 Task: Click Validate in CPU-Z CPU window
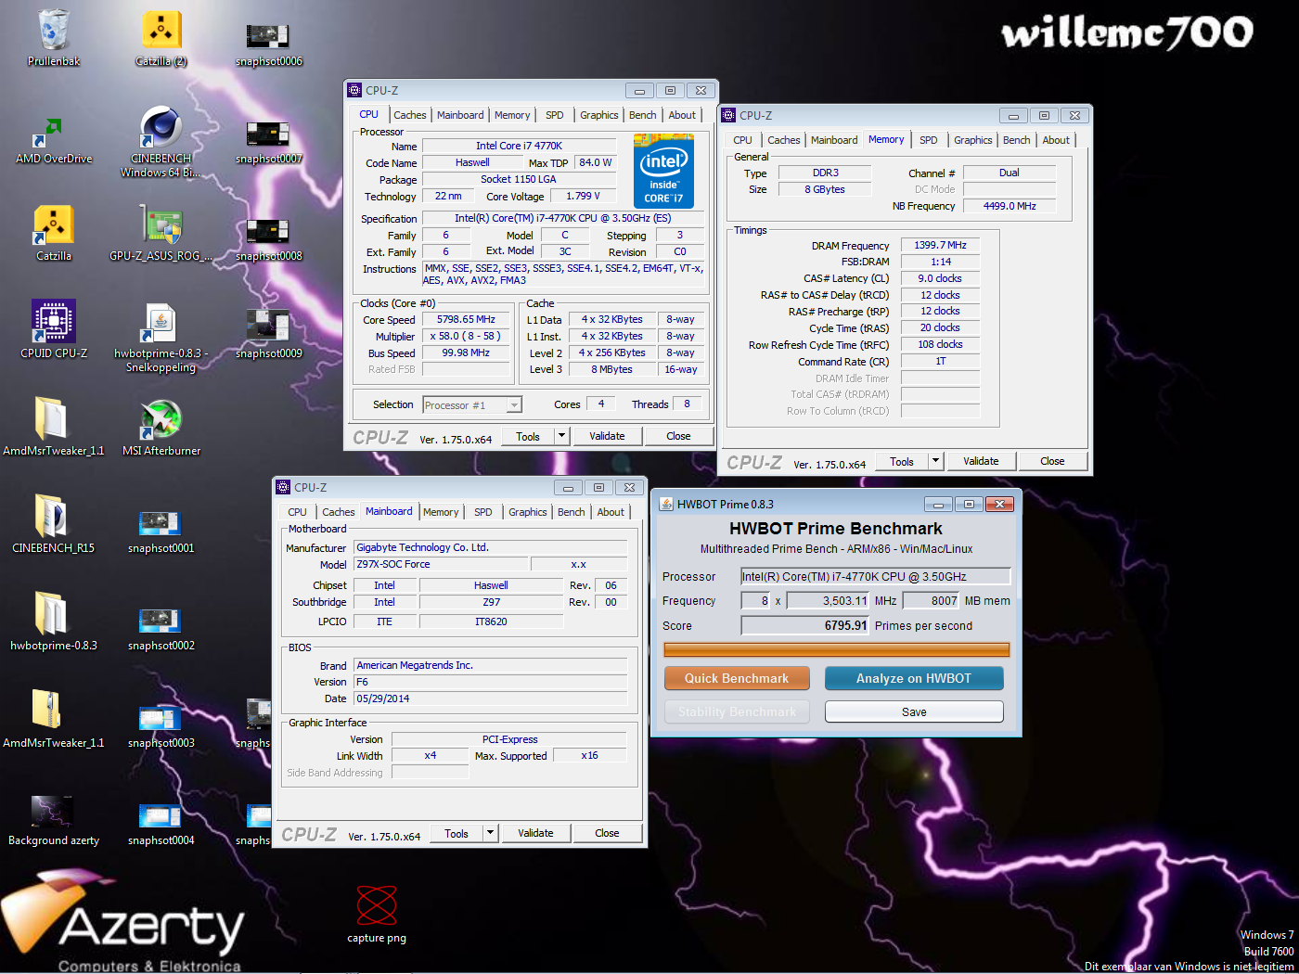click(x=607, y=436)
